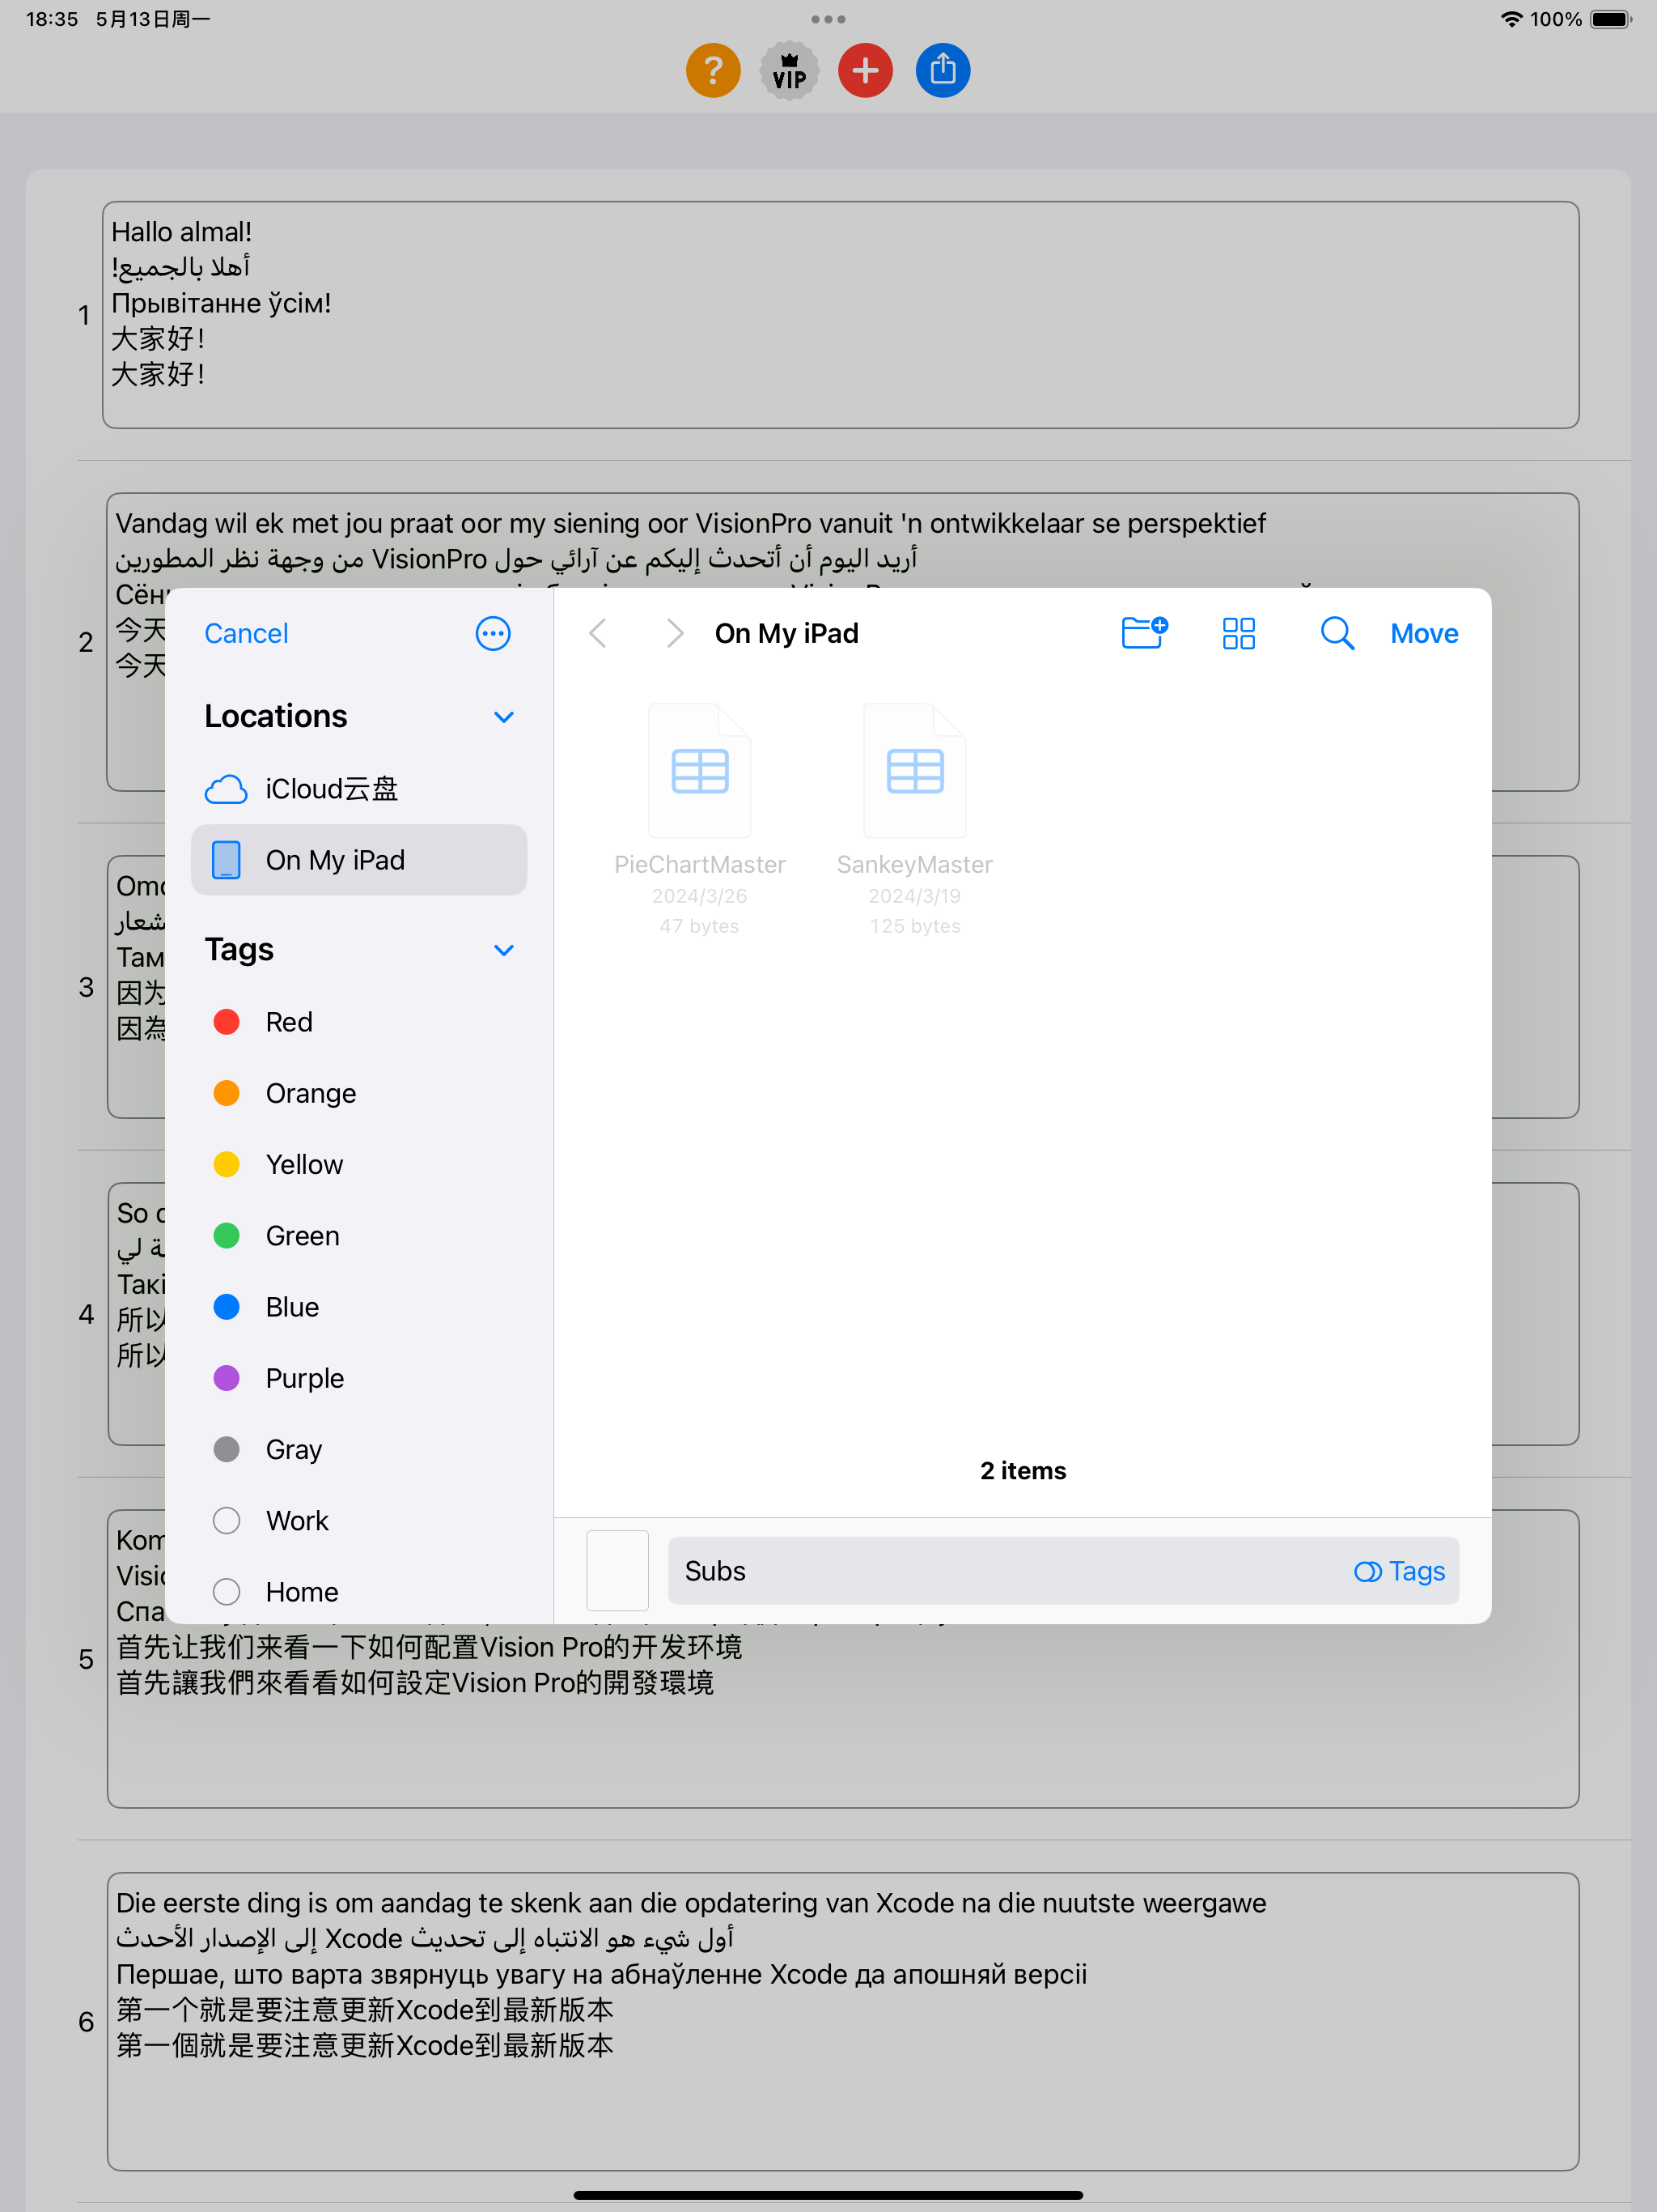Image resolution: width=1657 pixels, height=2212 pixels.
Task: Tap the blue share export icon
Action: [943, 70]
